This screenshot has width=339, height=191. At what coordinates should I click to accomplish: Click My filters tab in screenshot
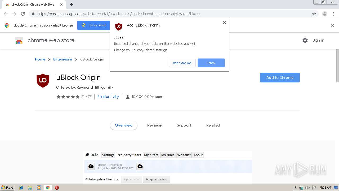[x=151, y=155]
